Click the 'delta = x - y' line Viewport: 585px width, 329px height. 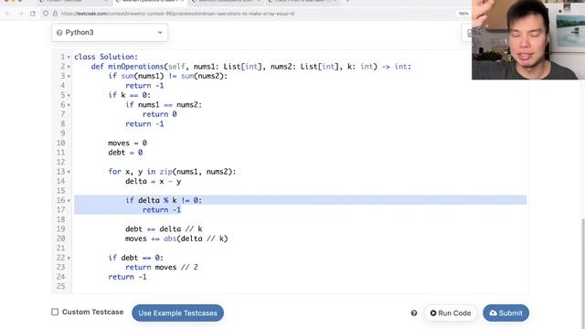(153, 181)
